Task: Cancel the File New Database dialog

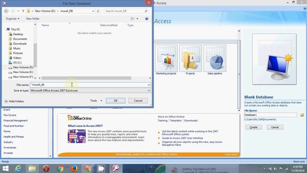Action: coord(138,100)
